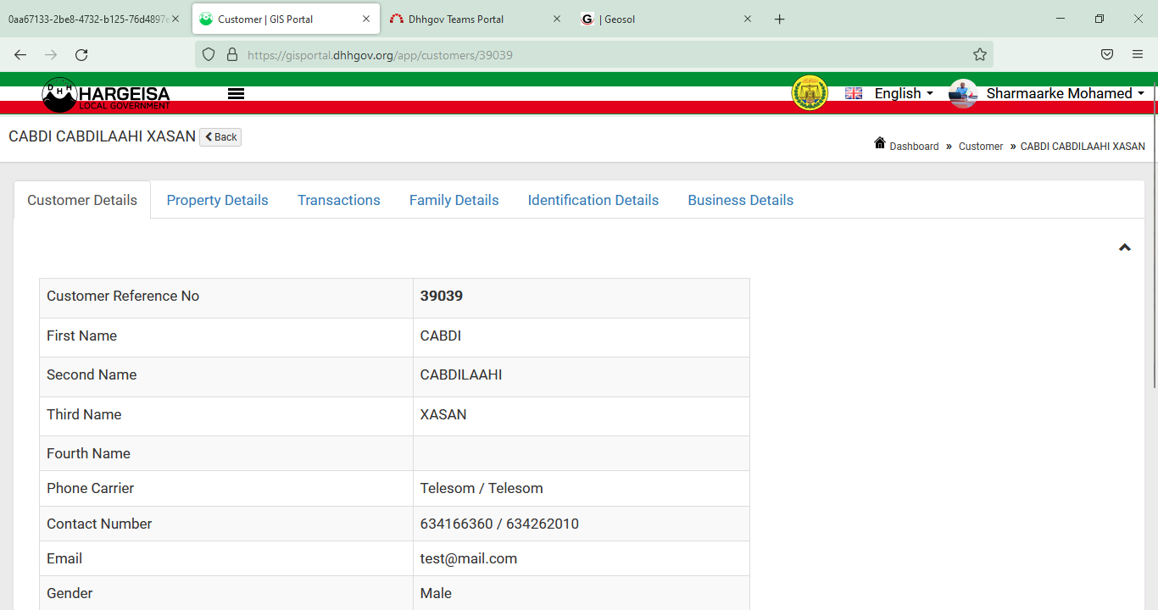Open the English language dropdown

tap(904, 93)
